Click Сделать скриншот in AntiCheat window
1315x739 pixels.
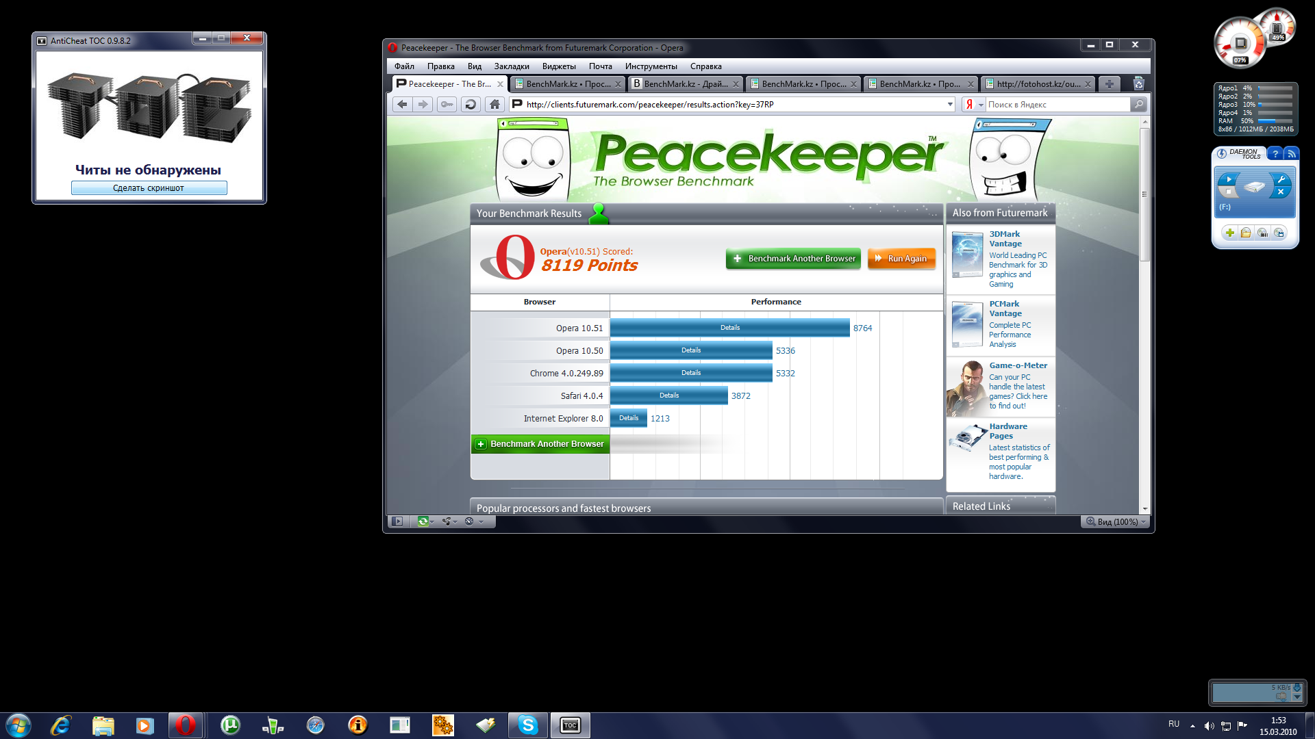[149, 188]
